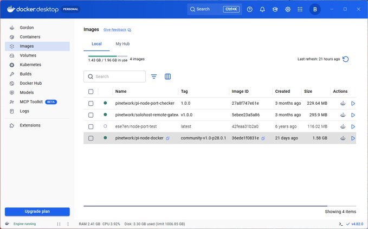368x229 pixels.
Task: Open the settings gear in header
Action: point(288,9)
